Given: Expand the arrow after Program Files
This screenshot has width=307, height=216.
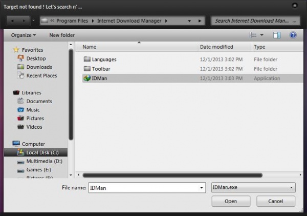Looking at the screenshot, I should tap(93, 21).
